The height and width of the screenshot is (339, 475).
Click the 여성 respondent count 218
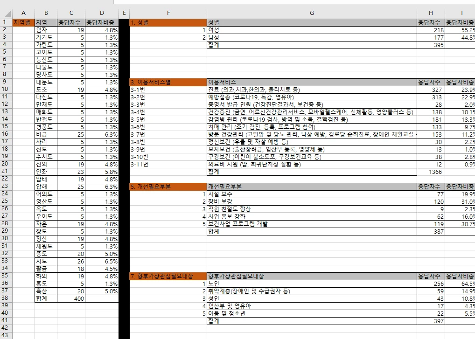pyautogui.click(x=431, y=30)
